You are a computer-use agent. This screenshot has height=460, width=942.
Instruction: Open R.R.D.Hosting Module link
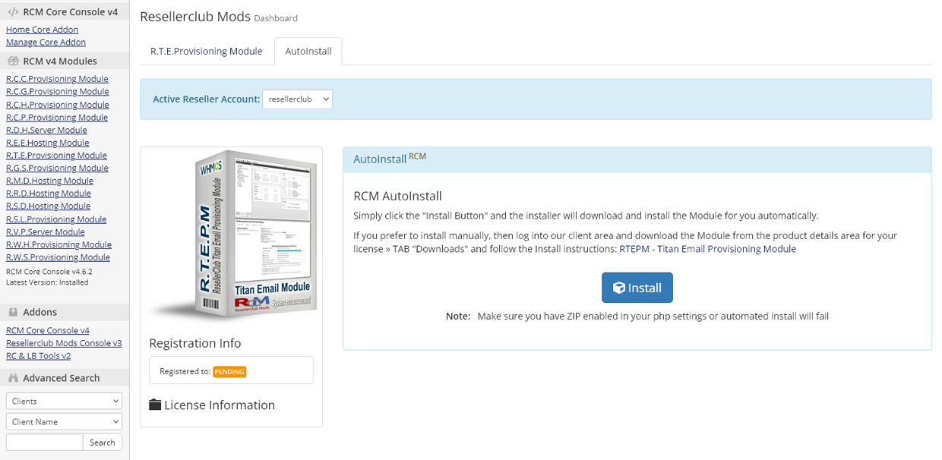click(x=49, y=194)
